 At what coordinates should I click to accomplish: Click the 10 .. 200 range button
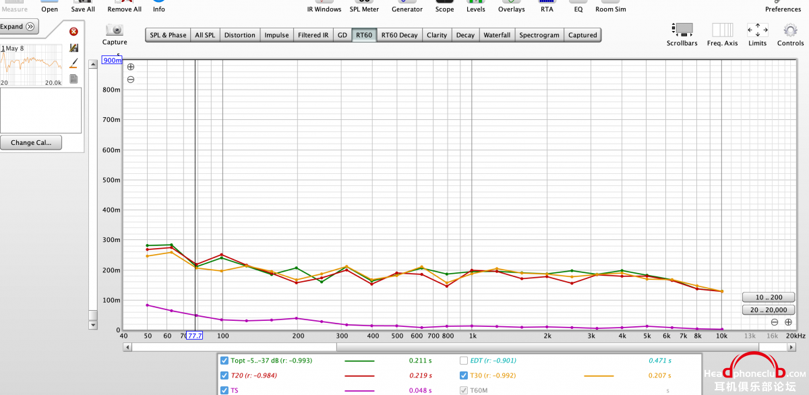pyautogui.click(x=768, y=297)
